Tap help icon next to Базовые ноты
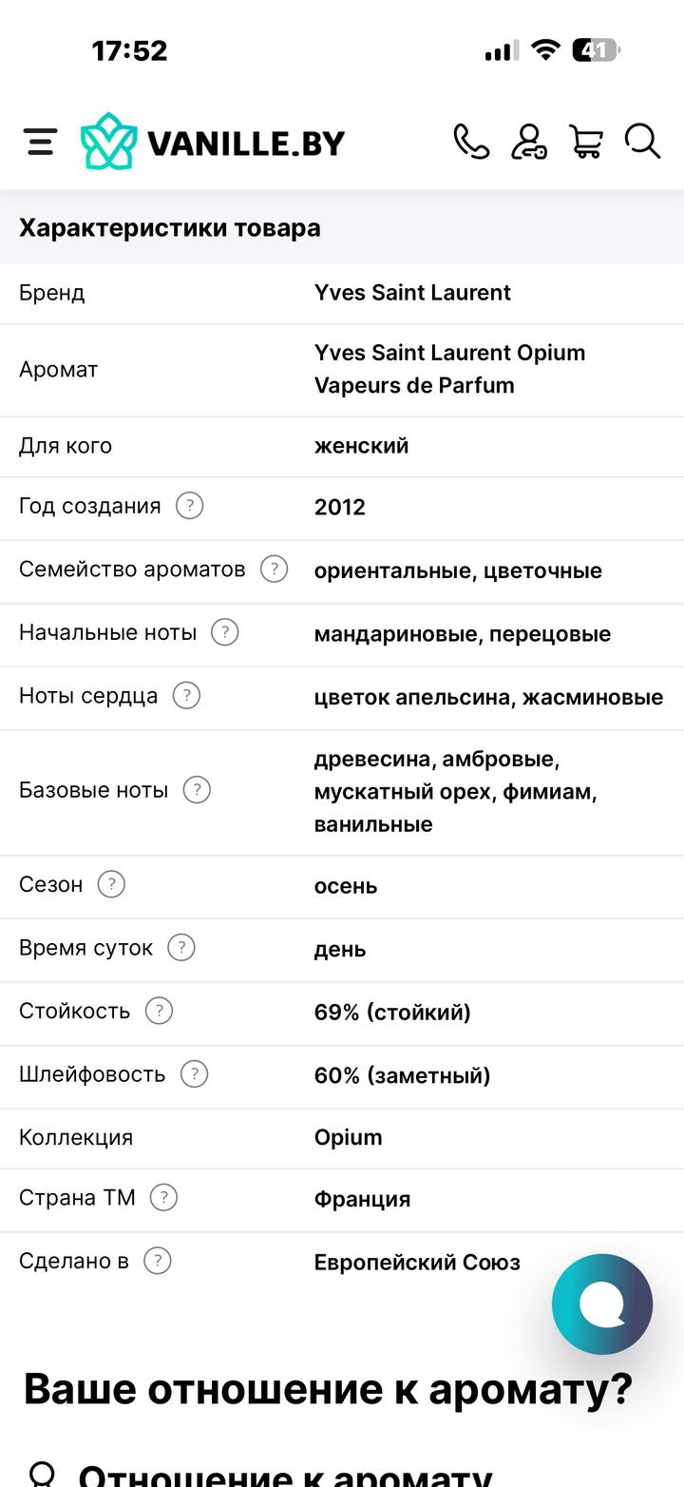The image size is (684, 1487). [197, 790]
